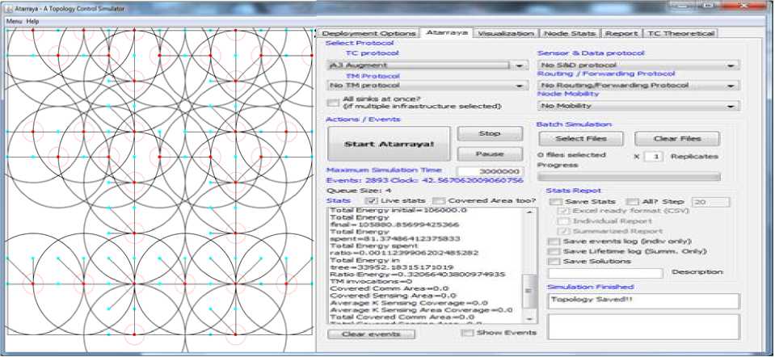Enable Show Events checkbox
This screenshot has height=357, width=775.
point(466,333)
